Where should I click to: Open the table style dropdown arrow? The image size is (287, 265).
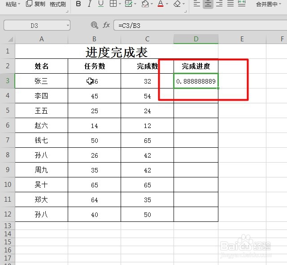135,4
